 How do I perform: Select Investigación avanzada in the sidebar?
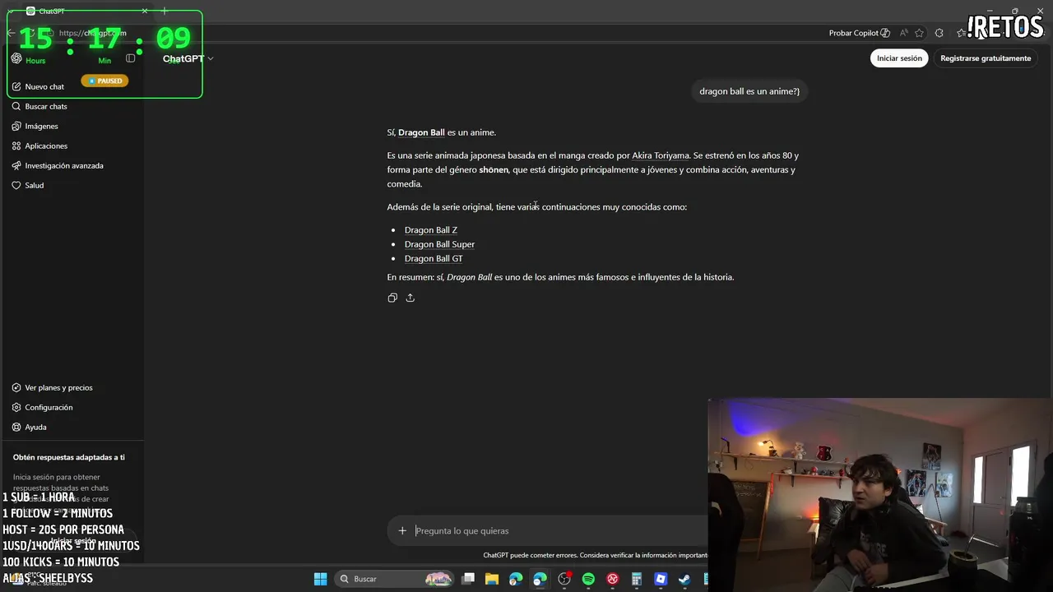pyautogui.click(x=58, y=165)
